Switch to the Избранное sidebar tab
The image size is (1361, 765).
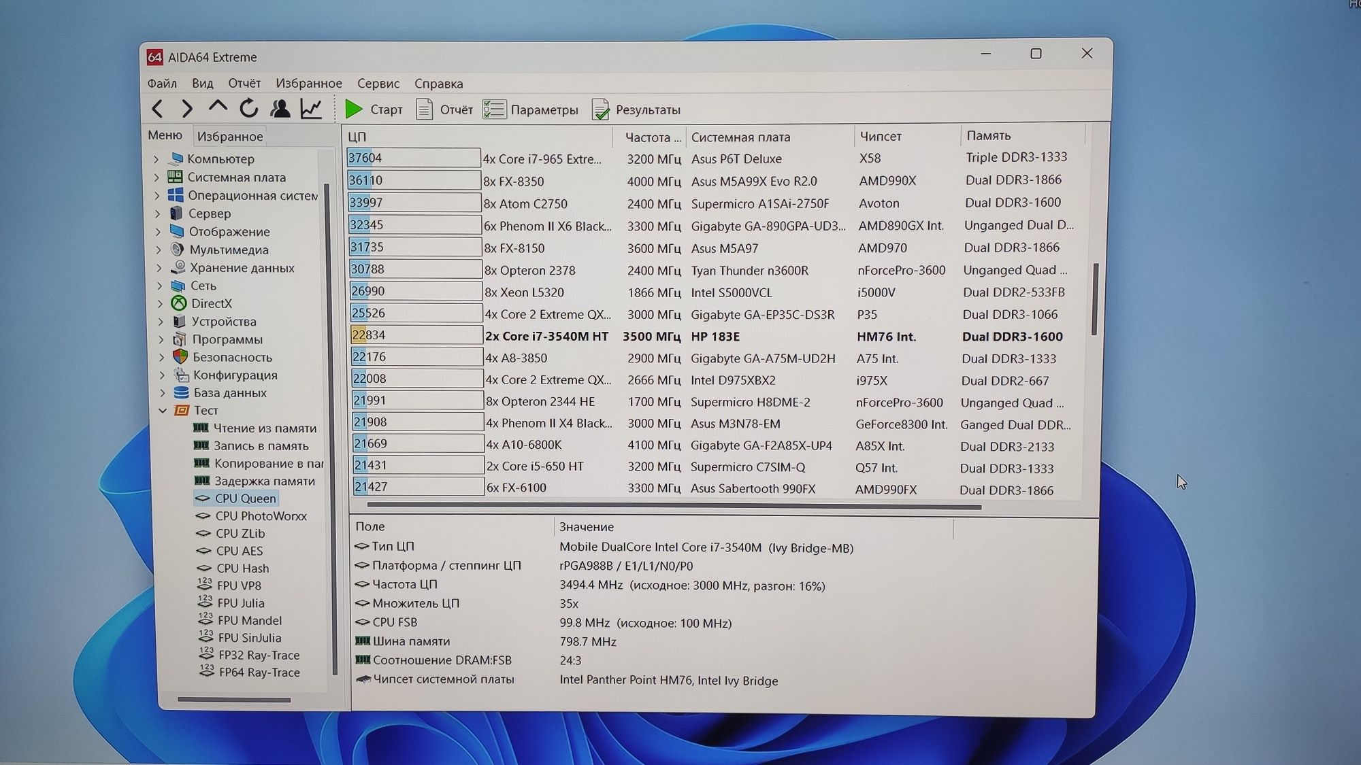click(x=230, y=136)
